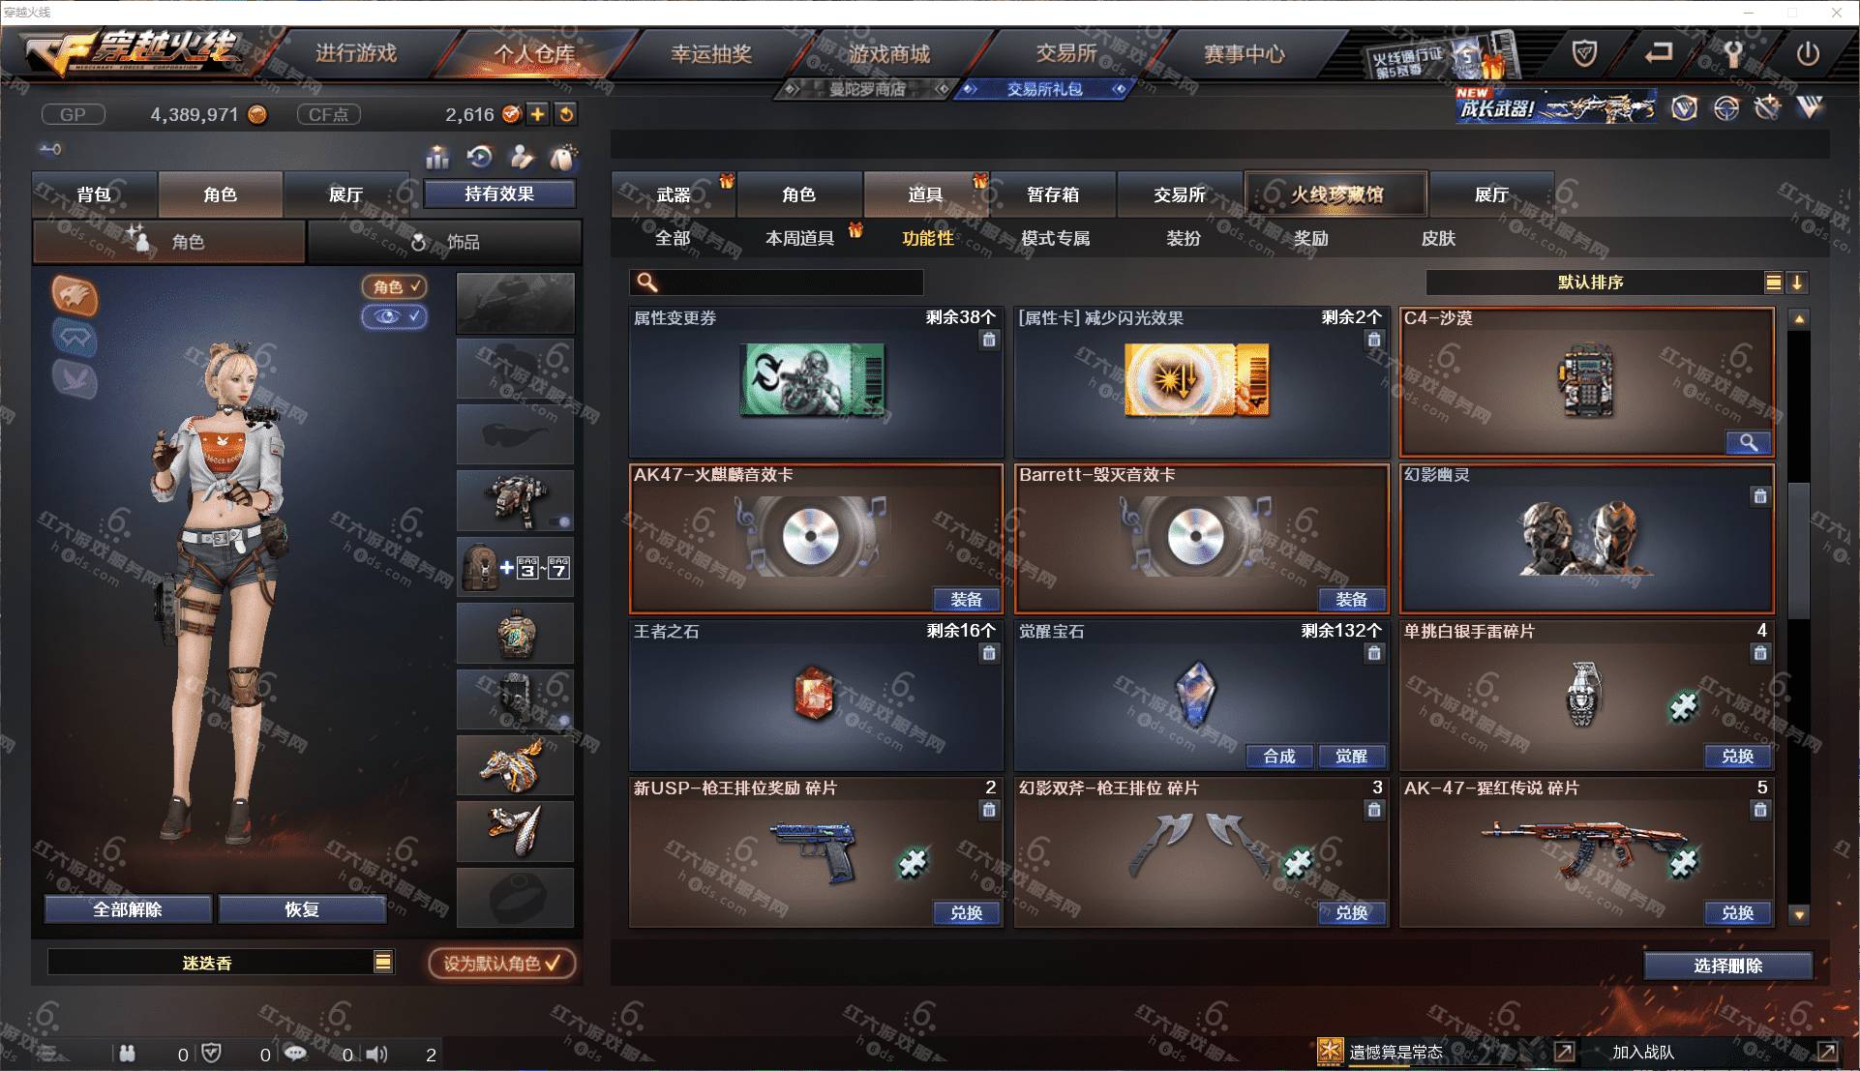The height and width of the screenshot is (1071, 1860).
Task: Expand the 迷迭香 character dropdown
Action: click(383, 962)
